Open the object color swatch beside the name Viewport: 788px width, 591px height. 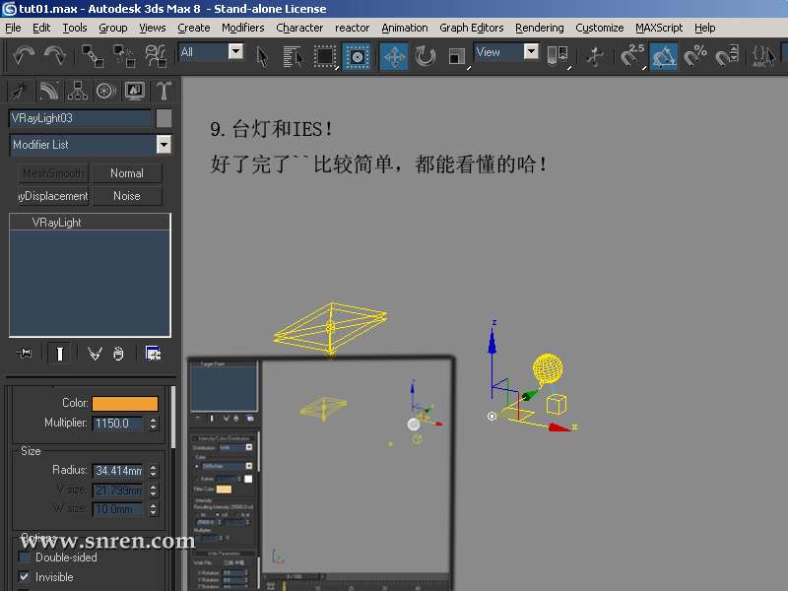coord(164,118)
